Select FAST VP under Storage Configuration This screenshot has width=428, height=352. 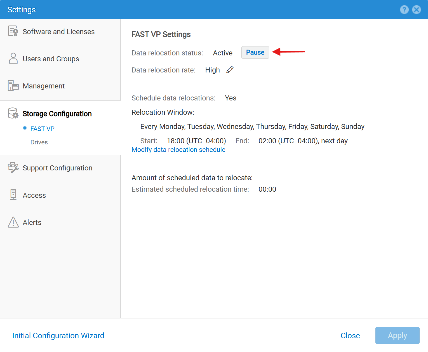coord(42,128)
